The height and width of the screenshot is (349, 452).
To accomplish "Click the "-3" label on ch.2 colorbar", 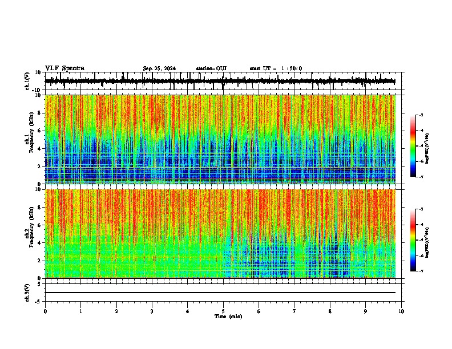I will pyautogui.click(x=421, y=209).
